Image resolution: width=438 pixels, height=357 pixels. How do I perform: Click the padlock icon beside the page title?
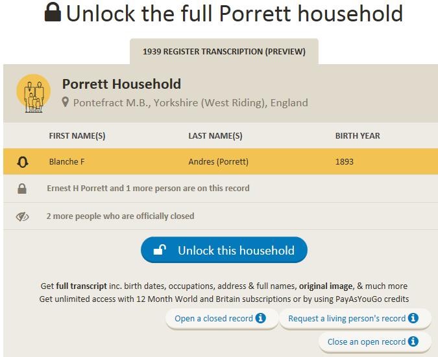(53, 12)
